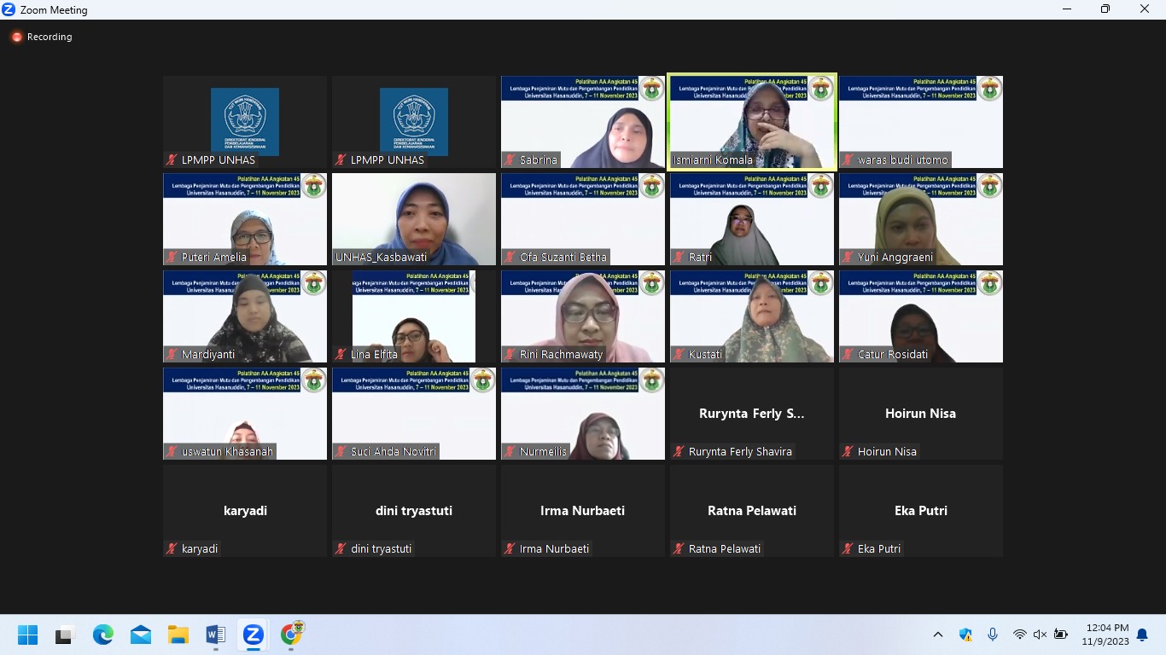Open Task View on the taskbar
The height and width of the screenshot is (655, 1166).
coord(65,635)
